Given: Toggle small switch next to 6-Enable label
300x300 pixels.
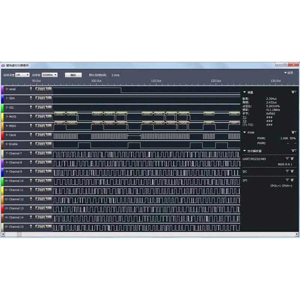Looking at the screenshot, I should pyautogui.click(x=31, y=144).
